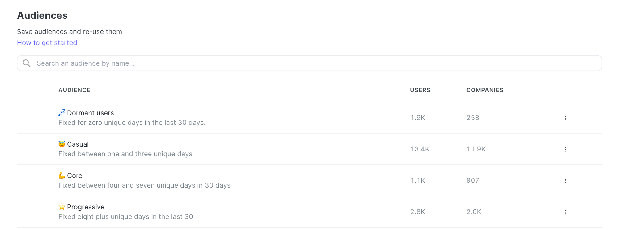This screenshot has height=230, width=618.
Task: Click the COMPANIES column header
Action: [x=485, y=90]
